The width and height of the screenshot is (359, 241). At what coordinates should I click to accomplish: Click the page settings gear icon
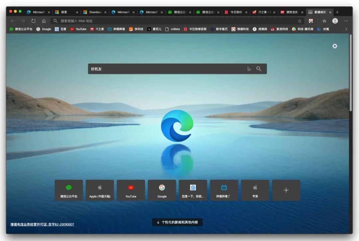coord(335,46)
